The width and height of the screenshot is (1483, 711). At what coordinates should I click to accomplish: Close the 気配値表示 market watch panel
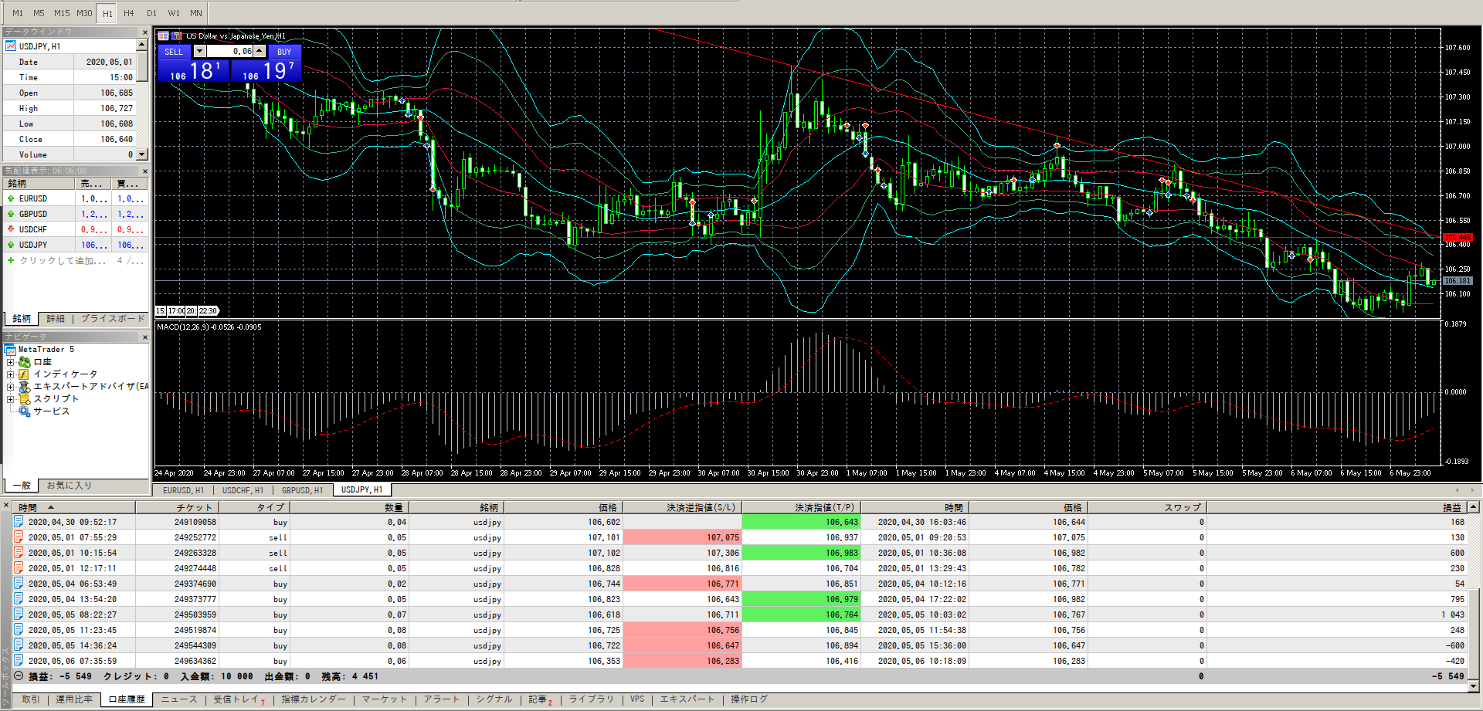[144, 171]
